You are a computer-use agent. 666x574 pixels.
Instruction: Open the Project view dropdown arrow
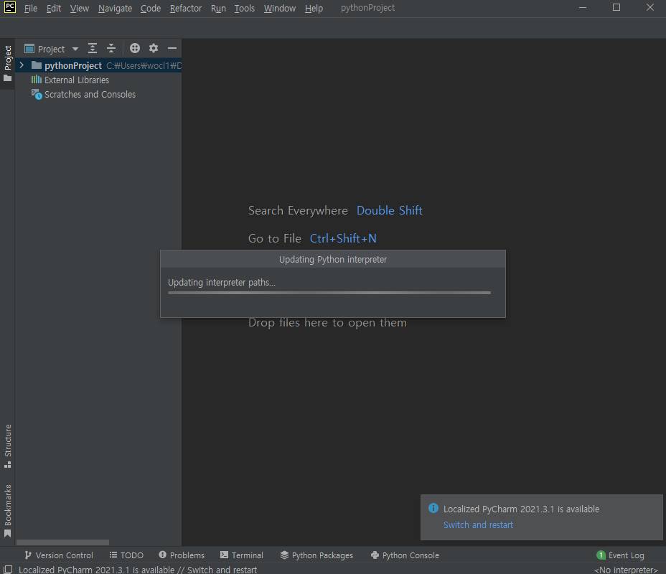pyautogui.click(x=75, y=49)
